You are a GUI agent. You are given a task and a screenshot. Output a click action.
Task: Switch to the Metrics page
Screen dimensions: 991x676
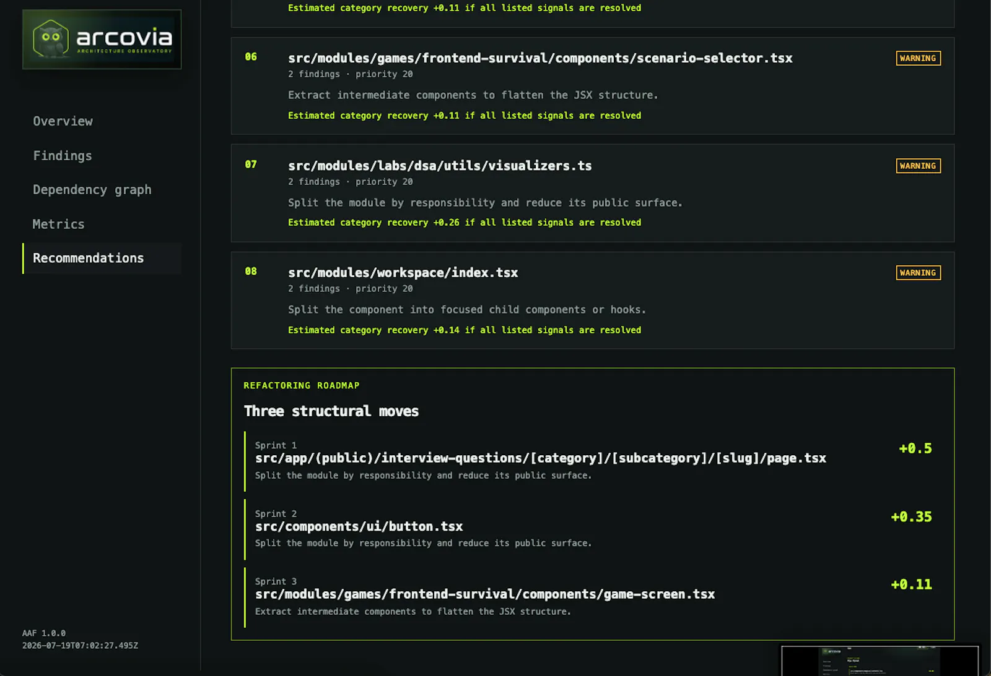coord(58,225)
